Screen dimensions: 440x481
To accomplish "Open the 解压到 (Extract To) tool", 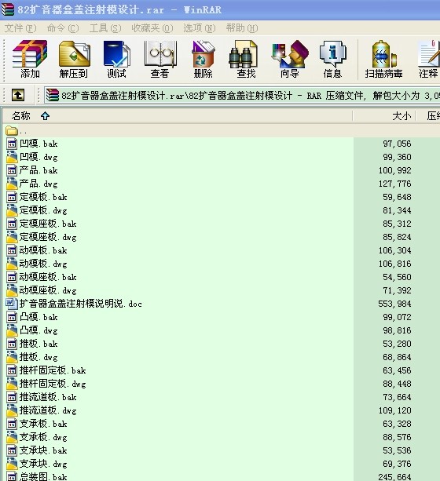I will tap(73, 59).
